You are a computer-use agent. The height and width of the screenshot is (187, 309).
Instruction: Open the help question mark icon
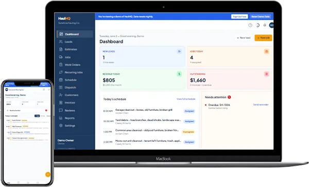click(x=250, y=25)
